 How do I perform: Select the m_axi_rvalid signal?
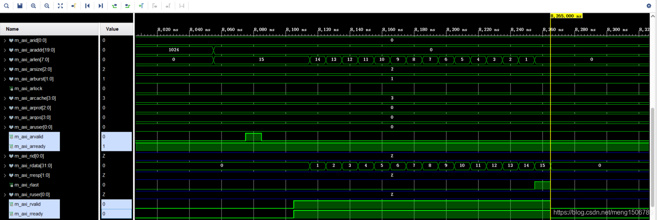tap(28, 204)
